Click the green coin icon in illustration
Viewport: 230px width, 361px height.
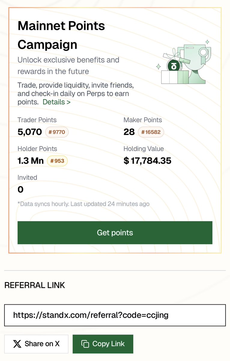coord(174,66)
